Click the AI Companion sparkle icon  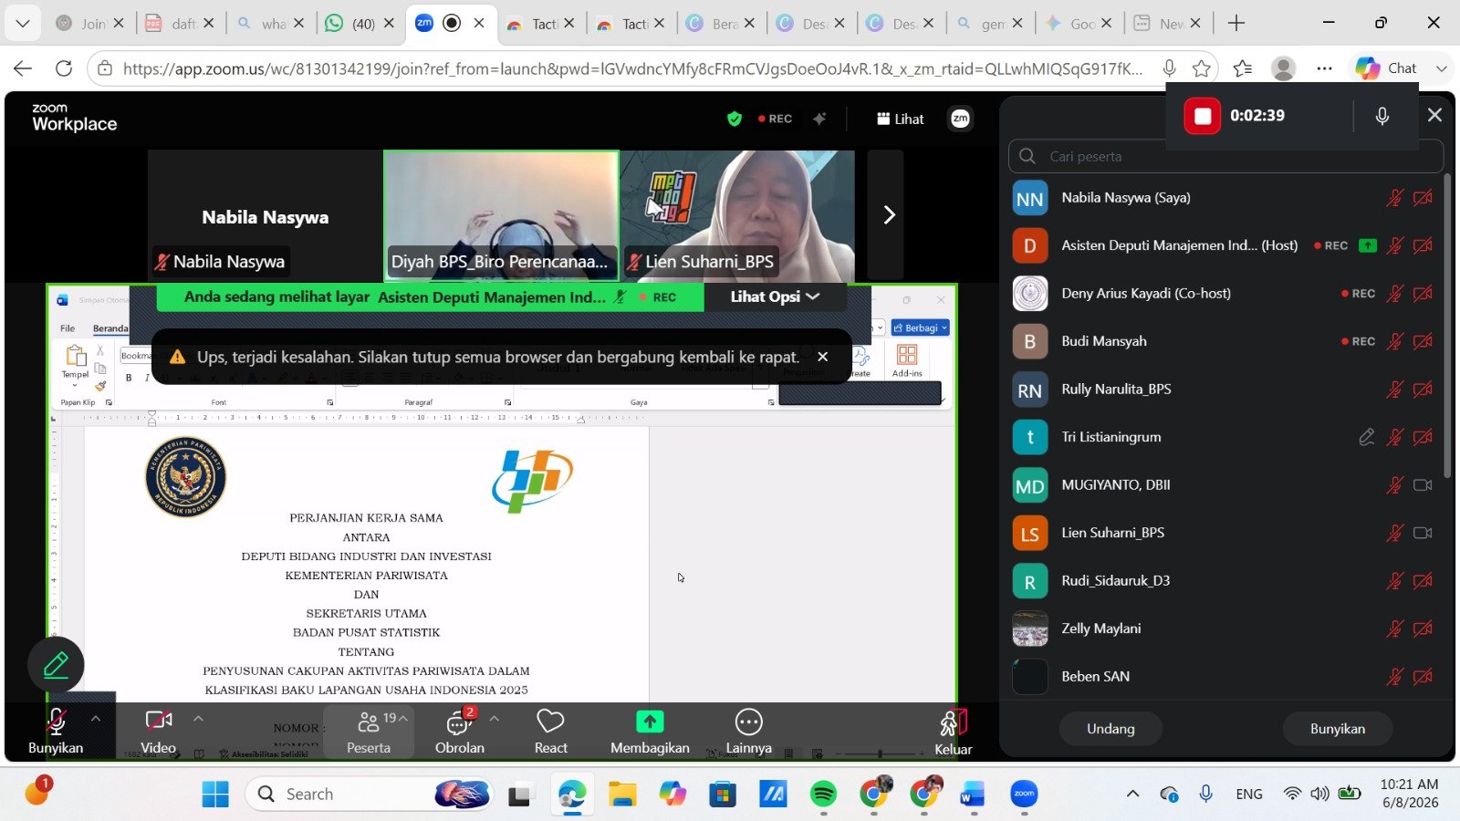(819, 119)
